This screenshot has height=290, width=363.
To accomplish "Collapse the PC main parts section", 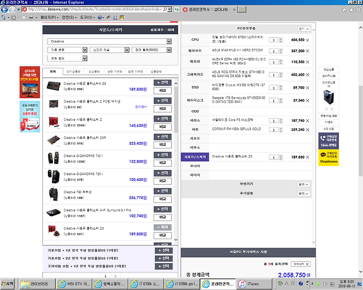I will pos(304,29).
